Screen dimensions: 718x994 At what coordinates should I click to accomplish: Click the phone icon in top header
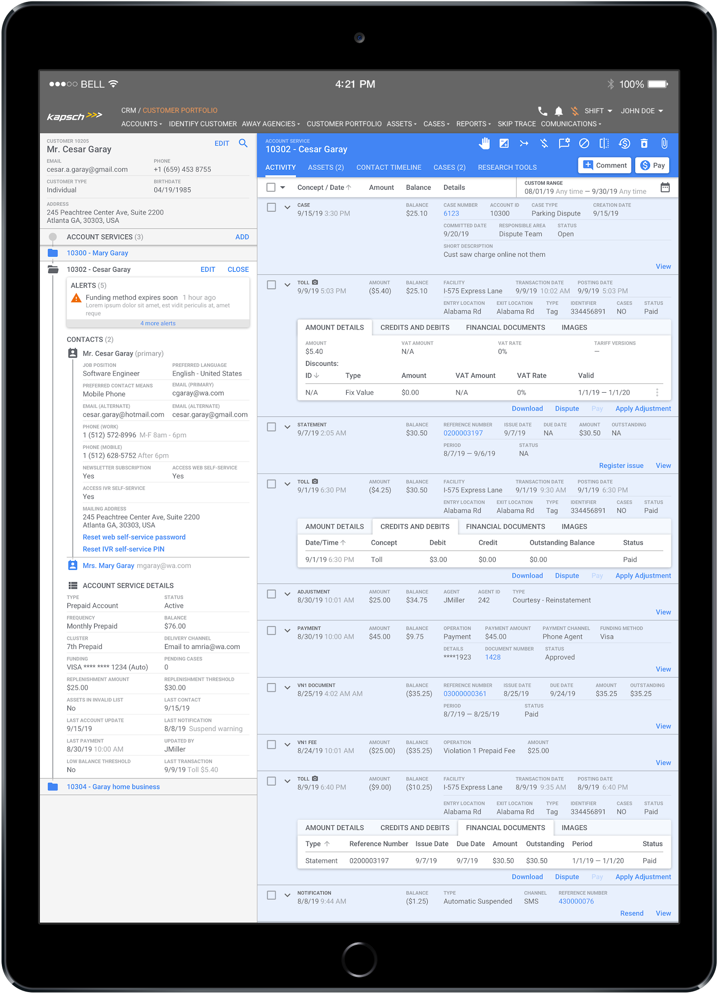pyautogui.click(x=543, y=111)
